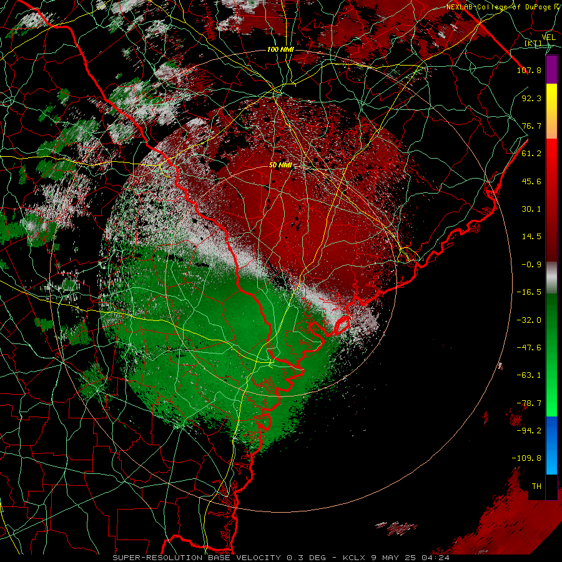The height and width of the screenshot is (562, 562).
Task: Select the 45.6 legend value
Action: (531, 181)
